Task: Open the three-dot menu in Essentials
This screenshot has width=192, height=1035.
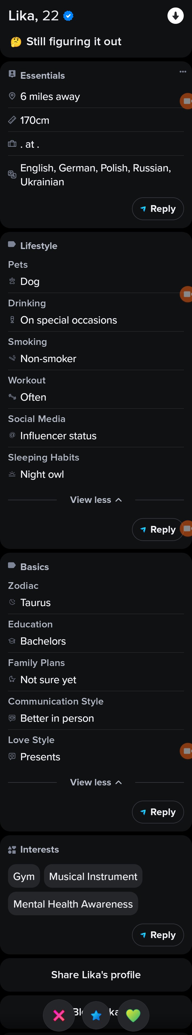Action: pyautogui.click(x=183, y=72)
